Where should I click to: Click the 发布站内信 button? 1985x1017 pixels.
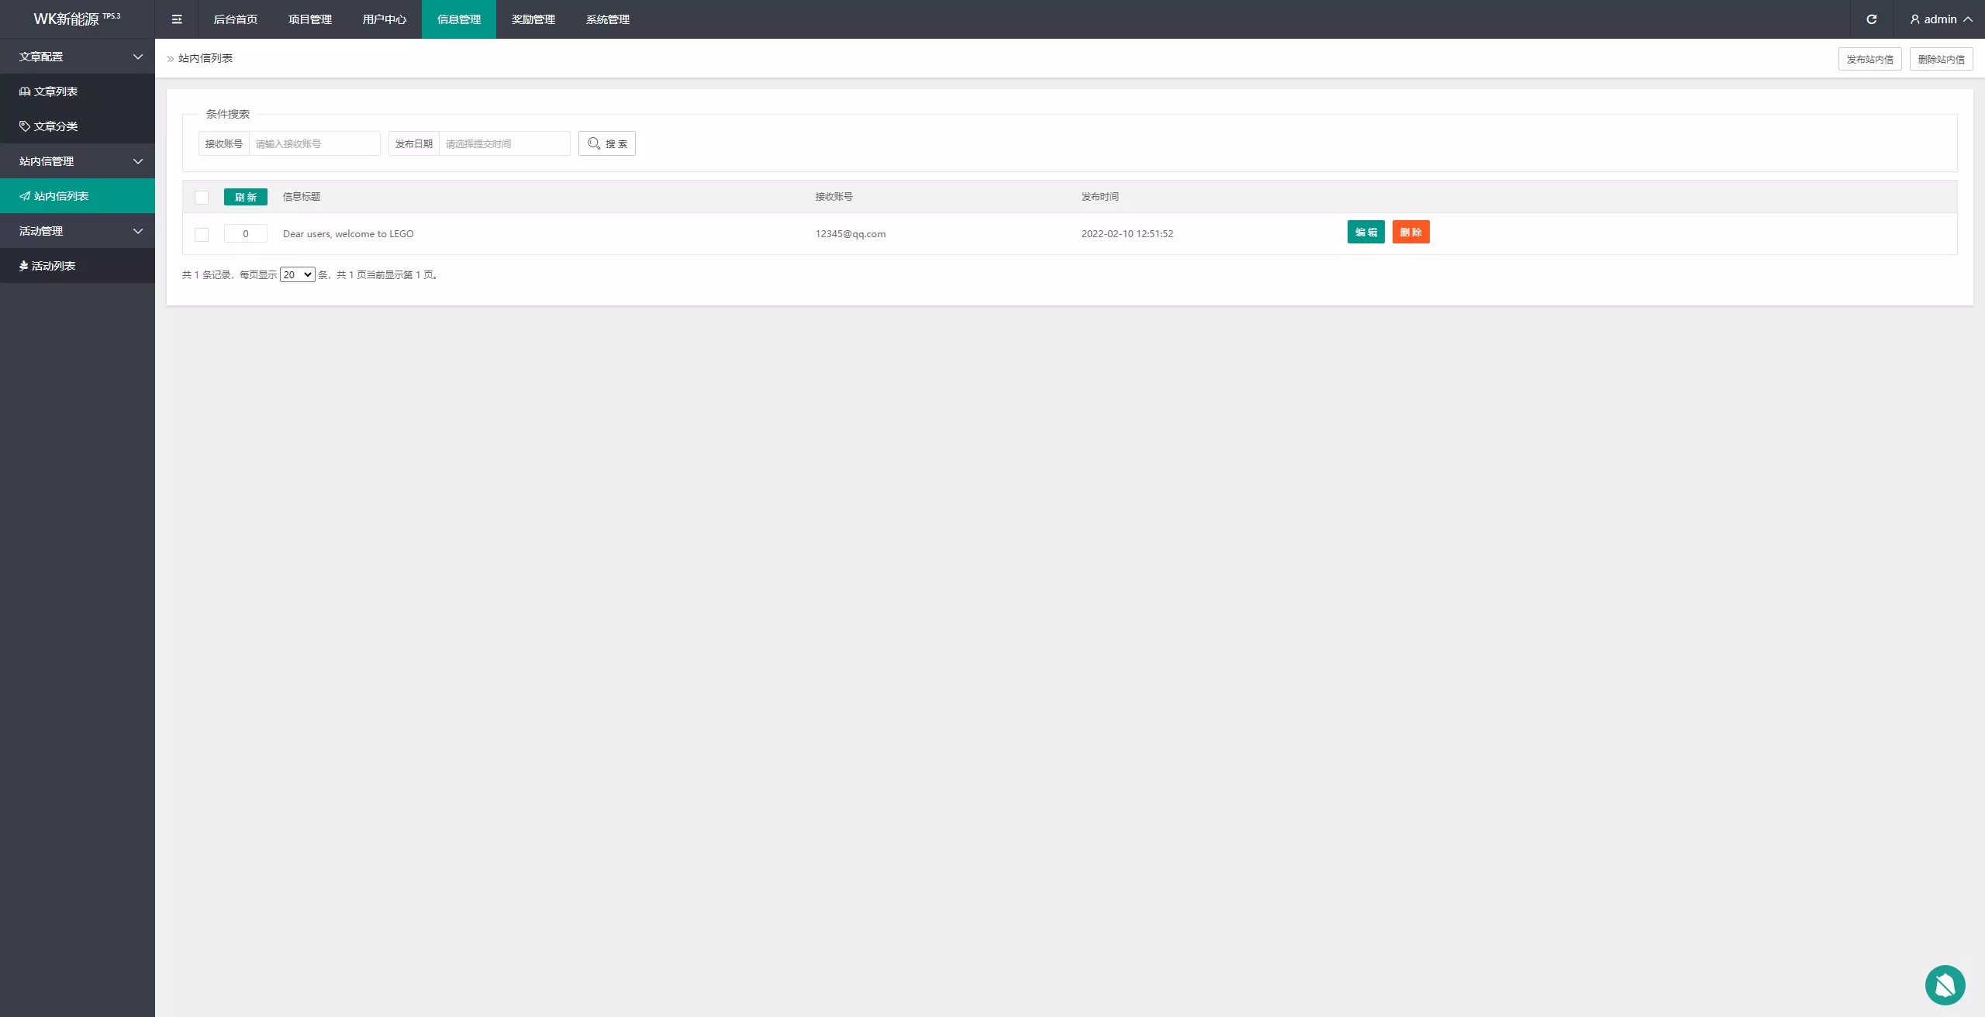1869,60
